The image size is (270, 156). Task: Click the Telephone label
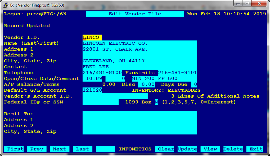coord(19,73)
